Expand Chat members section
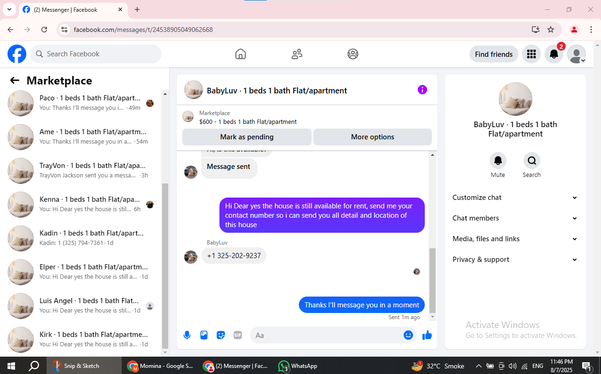This screenshot has width=601, height=374. click(x=515, y=218)
